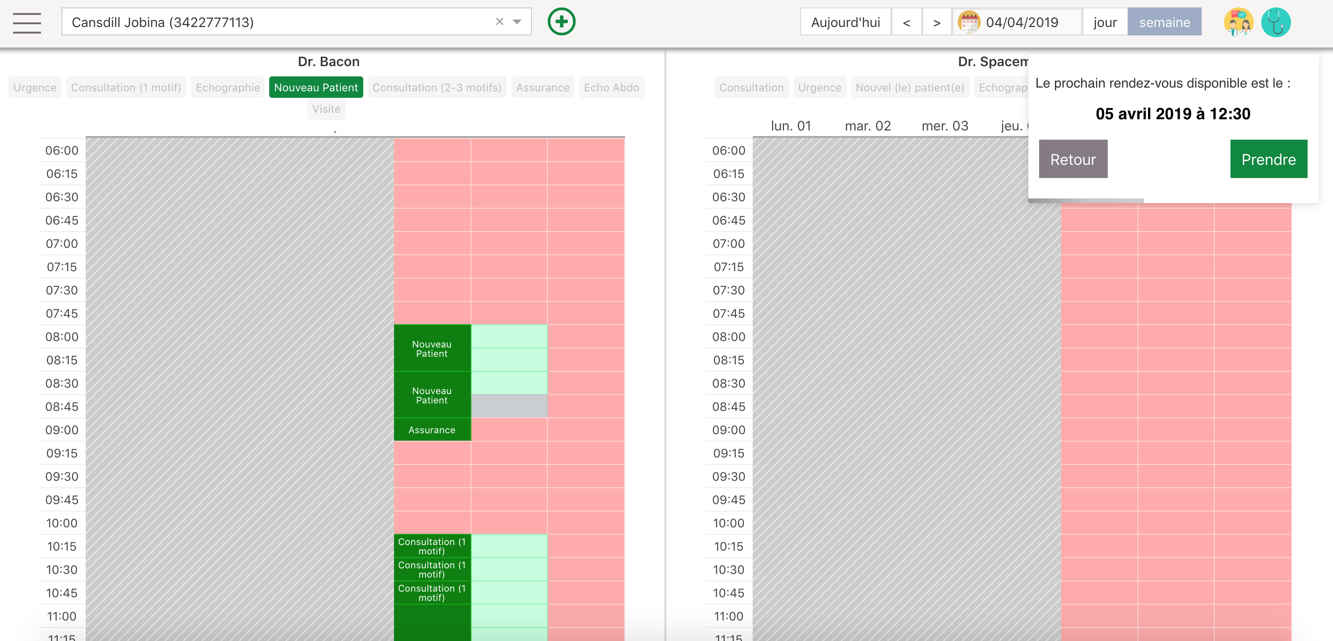The height and width of the screenshot is (641, 1333).
Task: Open the Assurance slot at 09:00
Action: click(432, 430)
